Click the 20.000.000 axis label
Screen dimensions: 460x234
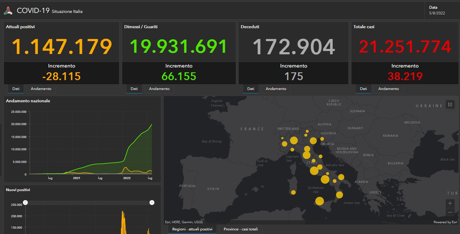tap(19, 124)
